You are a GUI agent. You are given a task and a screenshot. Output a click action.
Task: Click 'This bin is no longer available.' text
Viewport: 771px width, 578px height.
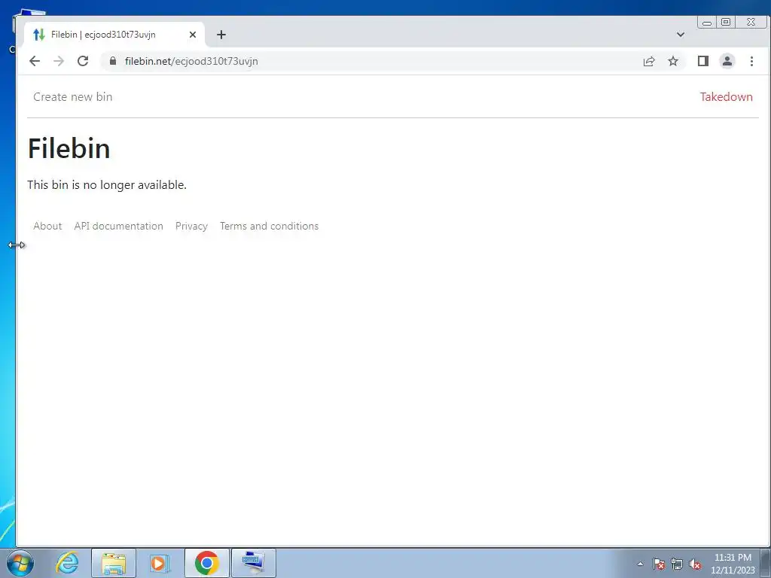tap(107, 185)
